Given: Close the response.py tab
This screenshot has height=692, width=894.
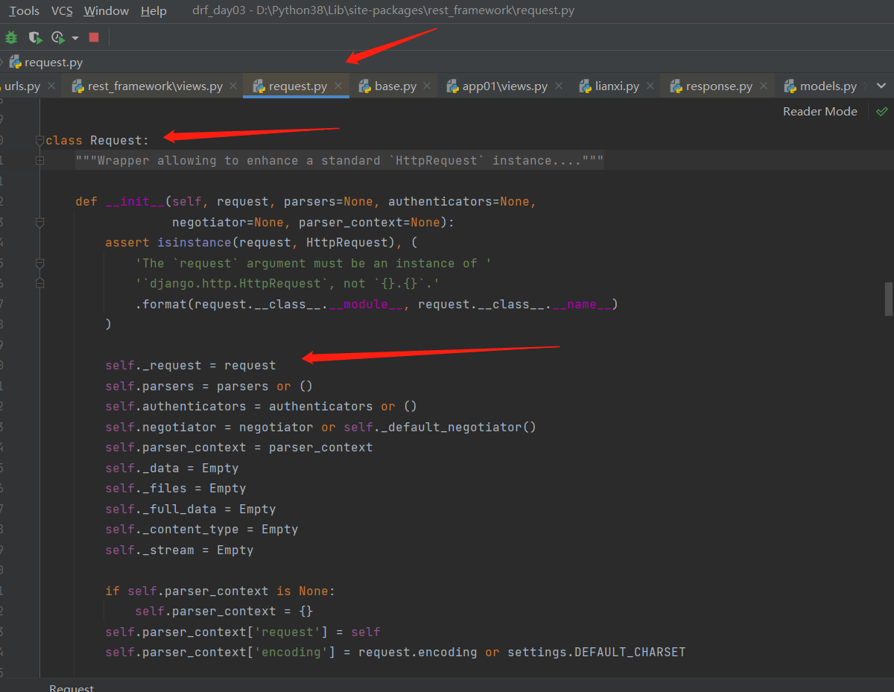Looking at the screenshot, I should (763, 86).
